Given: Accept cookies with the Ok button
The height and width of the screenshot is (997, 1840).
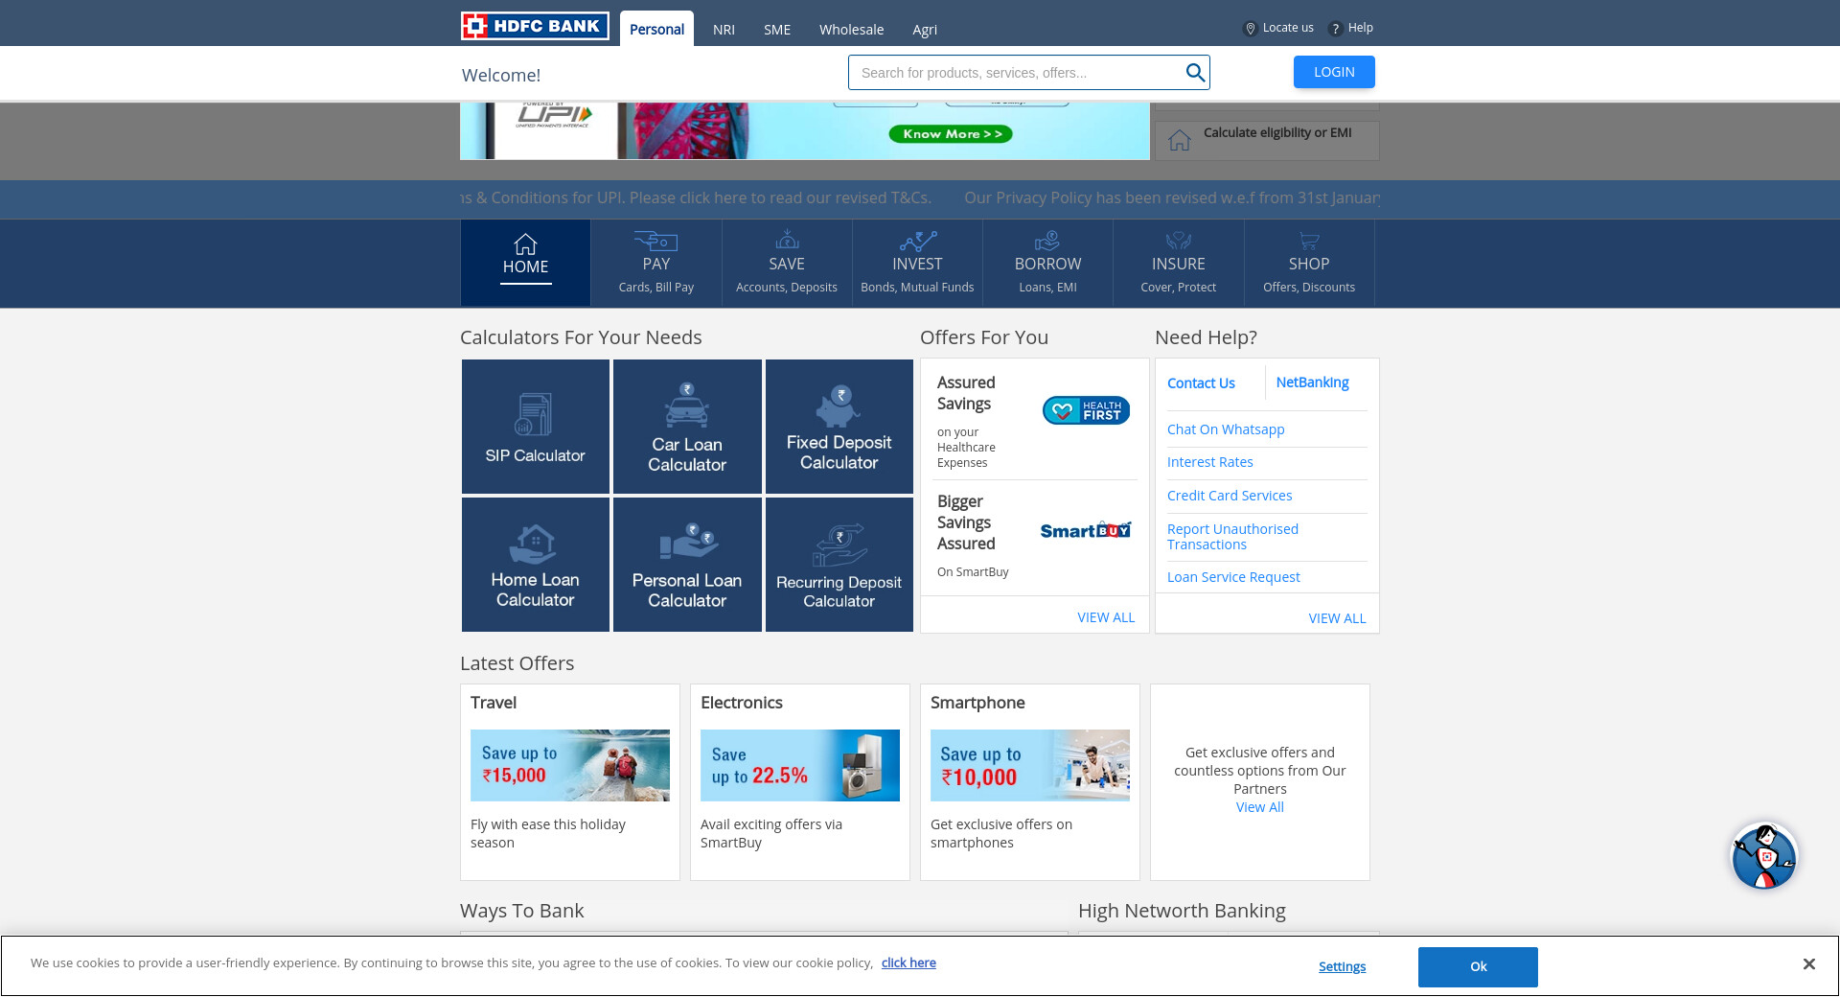Looking at the screenshot, I should (x=1478, y=966).
